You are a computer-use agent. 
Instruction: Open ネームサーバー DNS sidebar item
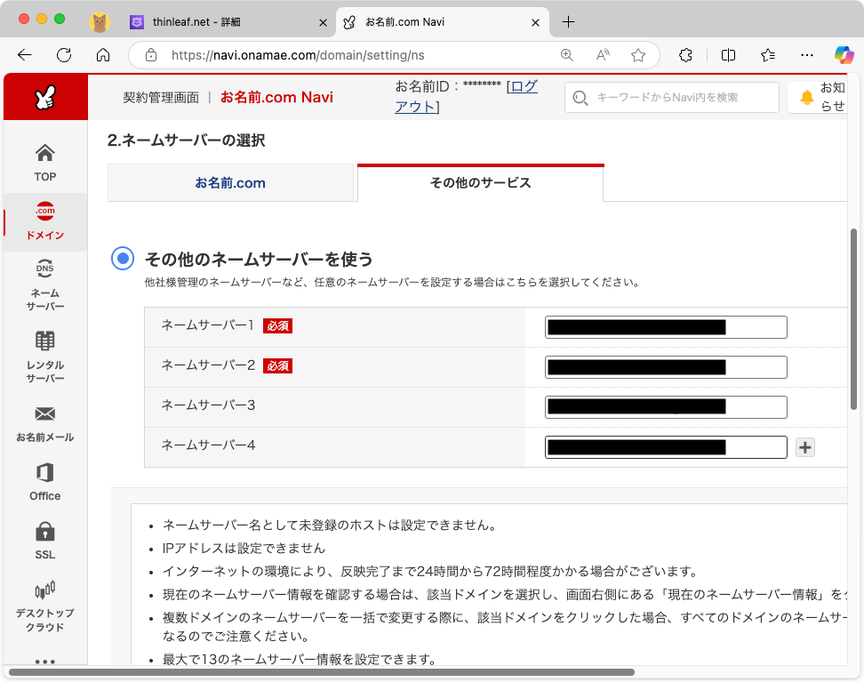45,285
